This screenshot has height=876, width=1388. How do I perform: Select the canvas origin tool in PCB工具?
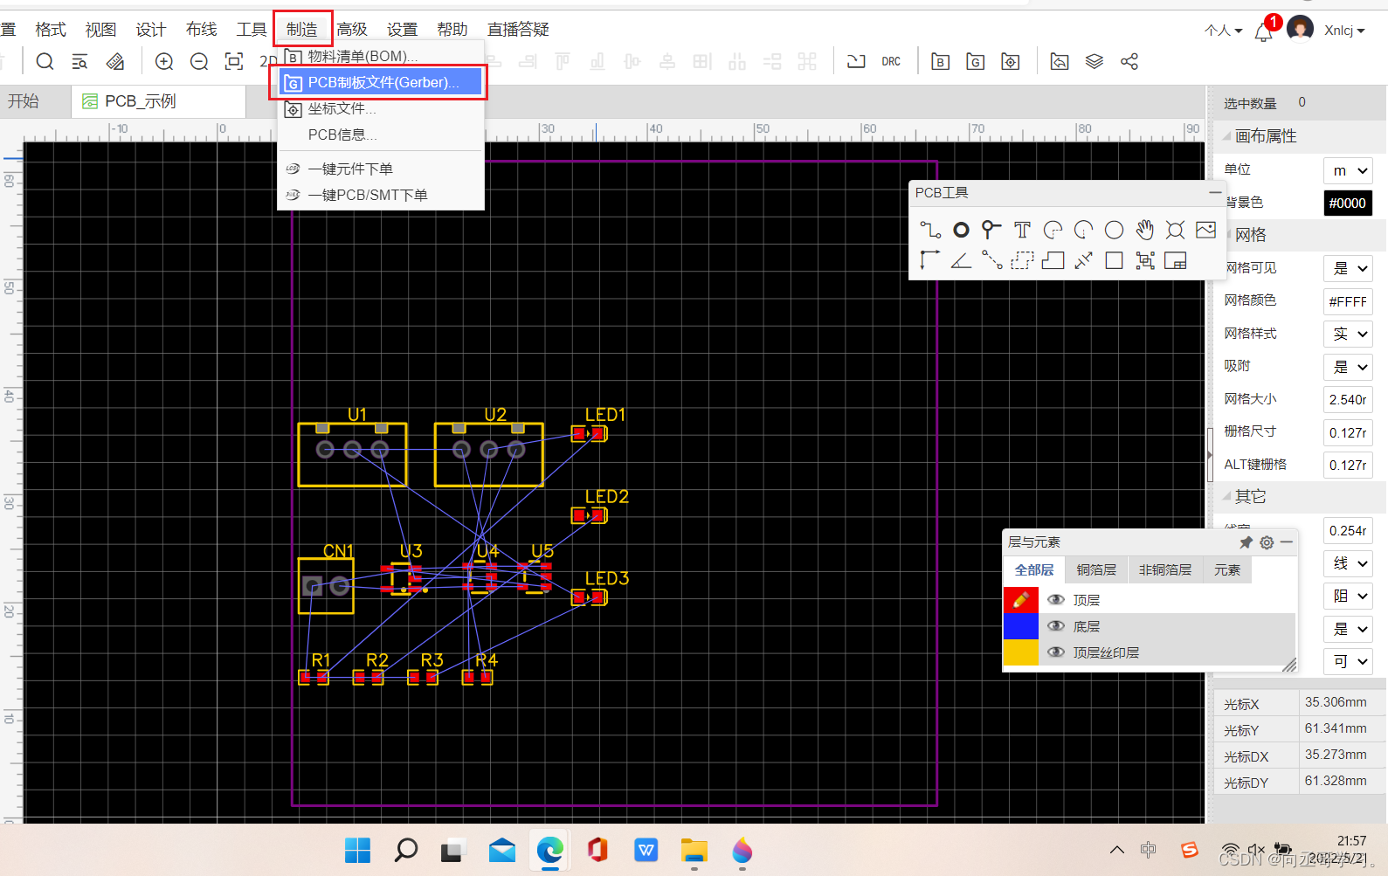pyautogui.click(x=930, y=260)
